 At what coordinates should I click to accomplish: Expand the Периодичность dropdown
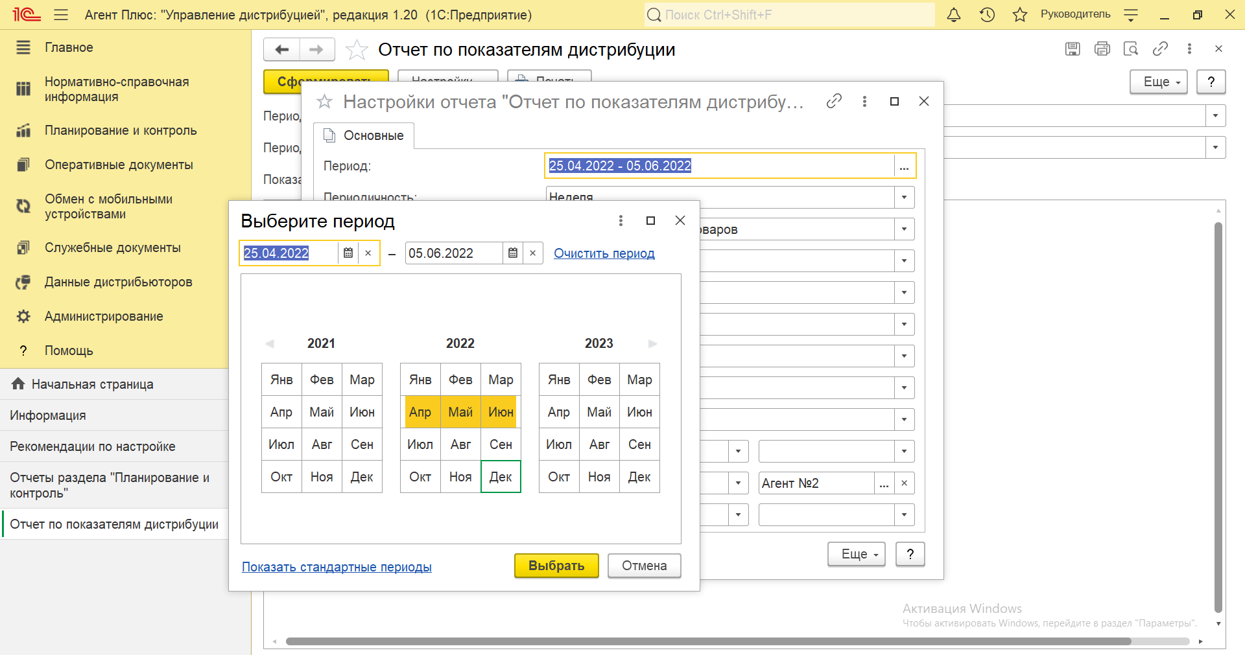(904, 197)
